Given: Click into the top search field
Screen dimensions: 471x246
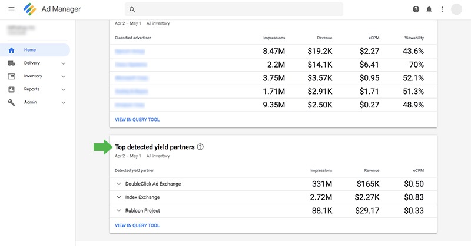Looking at the screenshot, I should coord(235,9).
